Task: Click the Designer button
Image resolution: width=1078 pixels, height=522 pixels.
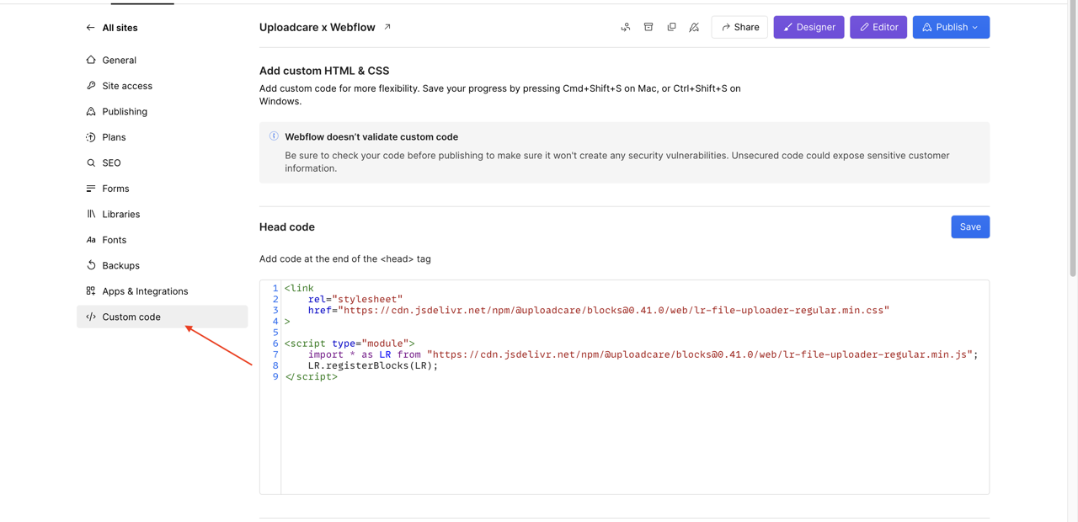Action: (808, 27)
